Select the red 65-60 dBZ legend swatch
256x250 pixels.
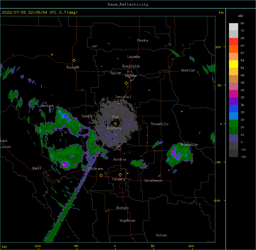[x=233, y=42]
